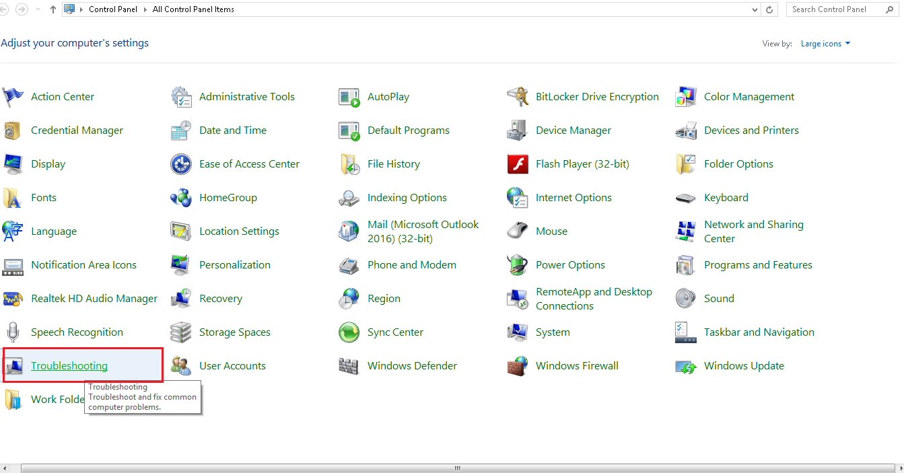Click the BitLocker Drive Encryption icon
904x473 pixels.
(517, 97)
